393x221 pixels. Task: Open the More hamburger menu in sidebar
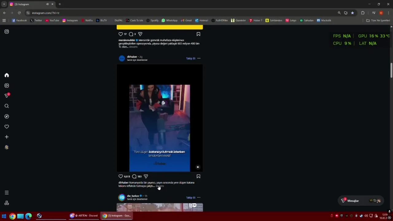pyautogui.click(x=7, y=192)
